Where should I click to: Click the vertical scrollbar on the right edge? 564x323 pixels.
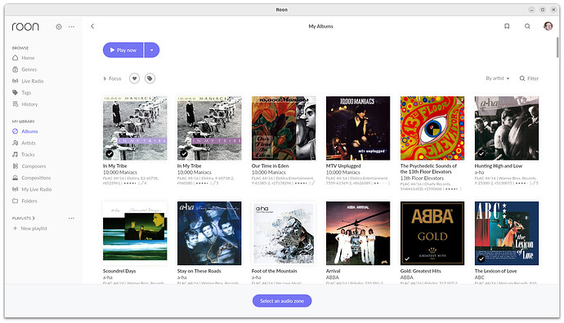pos(558,46)
